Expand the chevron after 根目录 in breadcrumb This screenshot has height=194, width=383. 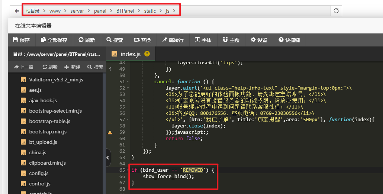(44, 11)
